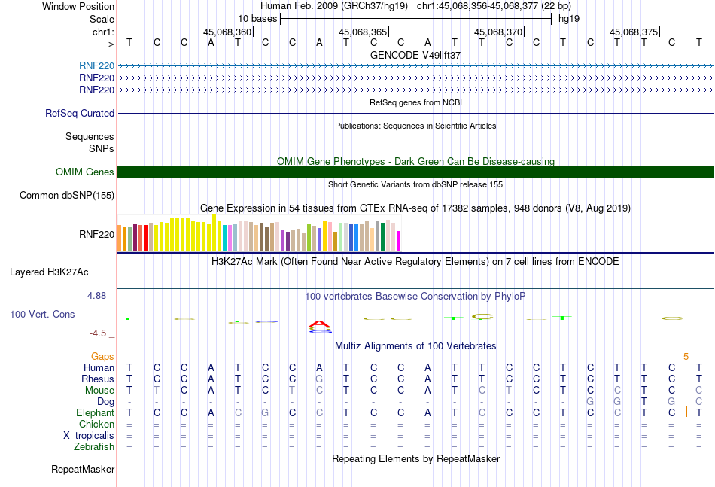Viewport: 715px width, 487px height.
Task: Click the 4.88 upper range value
Action: coord(96,296)
